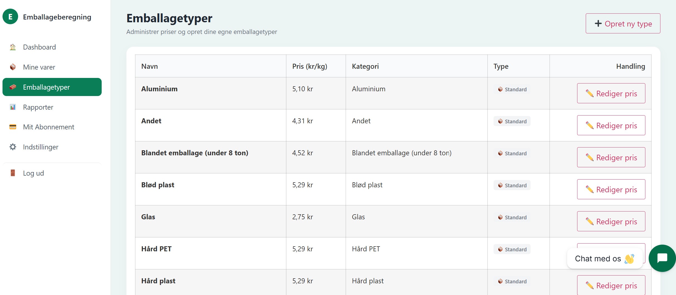
Task: Click the Standard badge in Hård PET row
Action: pos(512,249)
